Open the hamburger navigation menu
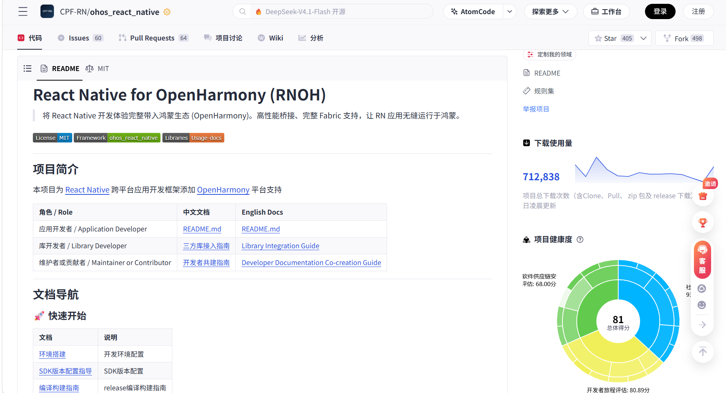This screenshot has height=393, width=726. coord(23,11)
